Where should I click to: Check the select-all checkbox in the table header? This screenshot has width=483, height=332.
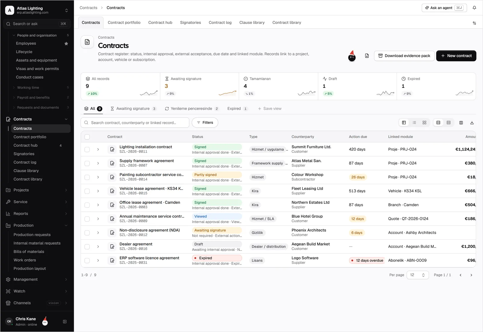coord(87,137)
